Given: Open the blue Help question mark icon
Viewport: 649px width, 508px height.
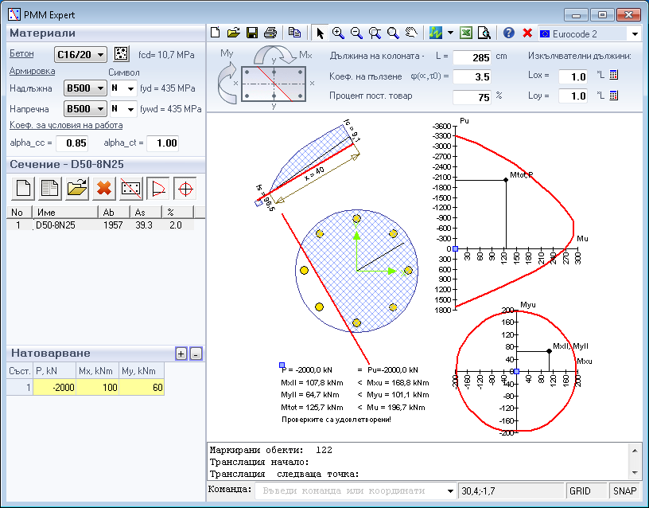Looking at the screenshot, I should point(508,33).
